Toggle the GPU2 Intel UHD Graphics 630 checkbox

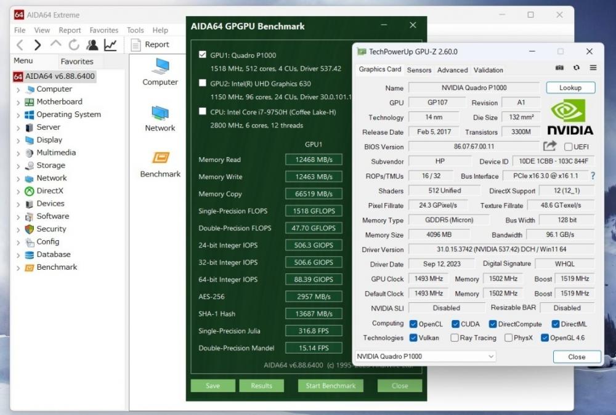(202, 83)
